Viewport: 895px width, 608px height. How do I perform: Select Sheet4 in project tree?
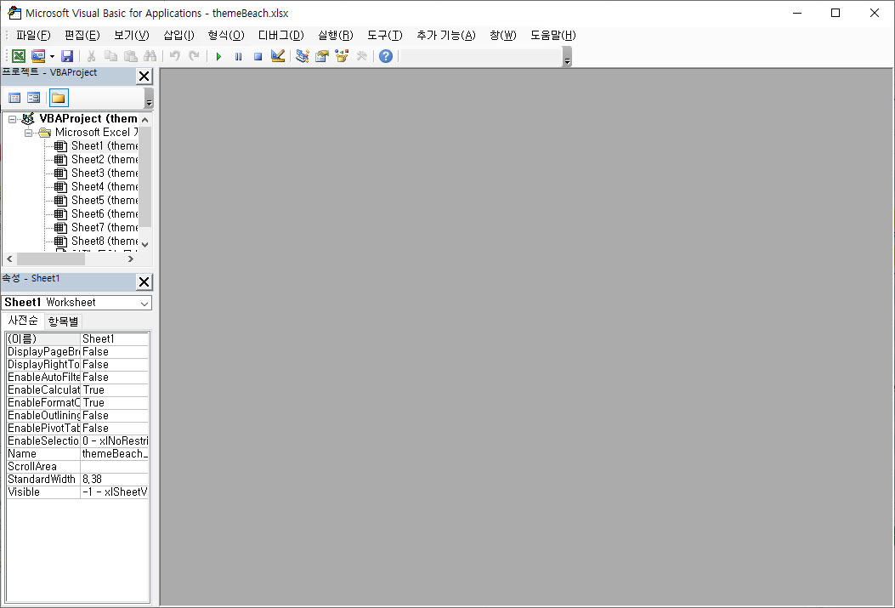point(105,187)
